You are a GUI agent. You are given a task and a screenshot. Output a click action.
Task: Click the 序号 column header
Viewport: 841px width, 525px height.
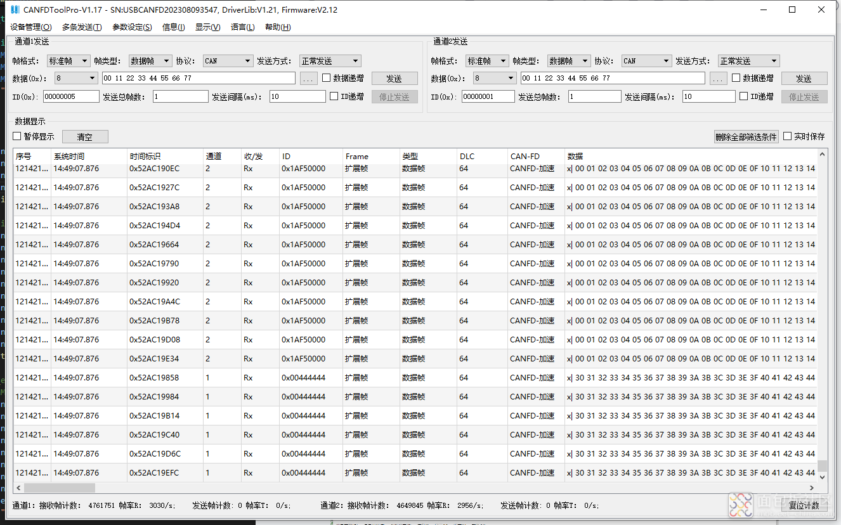pyautogui.click(x=32, y=157)
